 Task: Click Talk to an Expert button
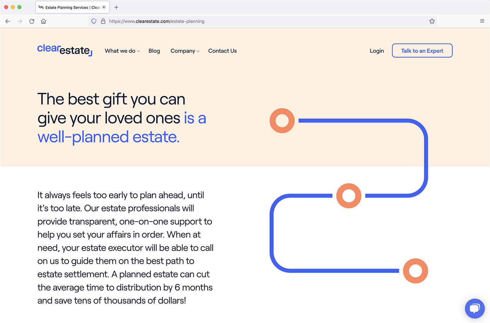(x=422, y=51)
